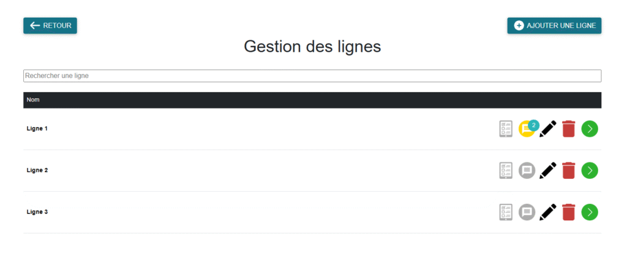Edit Ligne 1 with the pencil icon
The width and height of the screenshot is (627, 268).
[x=548, y=129]
